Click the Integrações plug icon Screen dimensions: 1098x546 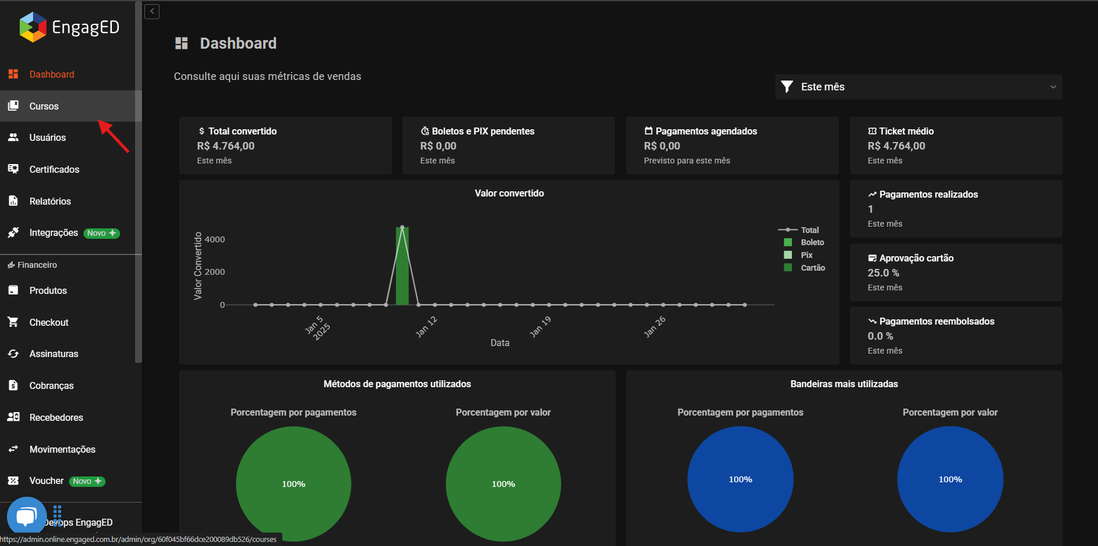[x=13, y=232]
